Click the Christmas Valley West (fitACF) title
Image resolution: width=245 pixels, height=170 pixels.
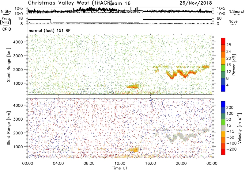tap(70, 3)
